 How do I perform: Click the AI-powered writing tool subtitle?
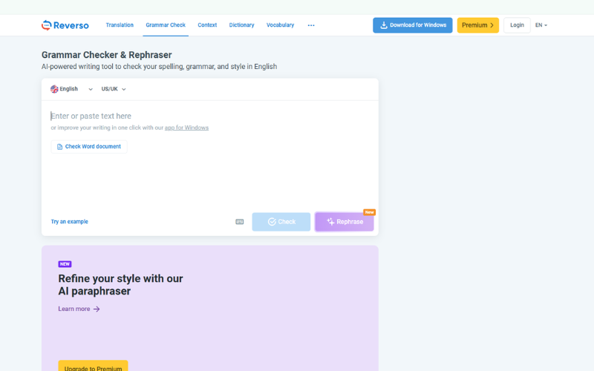(159, 67)
